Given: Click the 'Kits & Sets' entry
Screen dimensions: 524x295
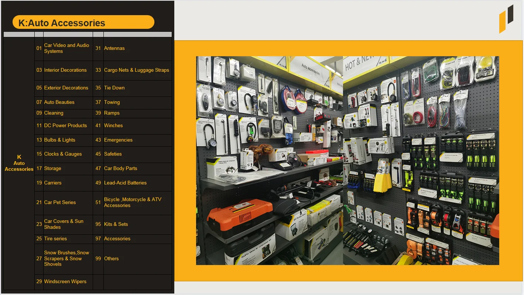Looking at the screenshot, I should click(x=116, y=224).
